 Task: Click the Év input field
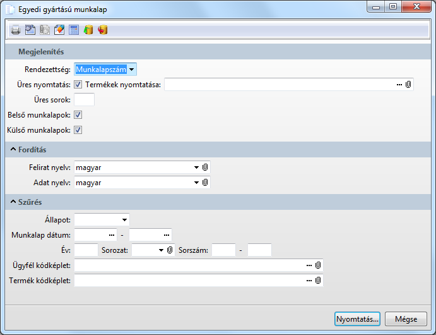pos(86,250)
